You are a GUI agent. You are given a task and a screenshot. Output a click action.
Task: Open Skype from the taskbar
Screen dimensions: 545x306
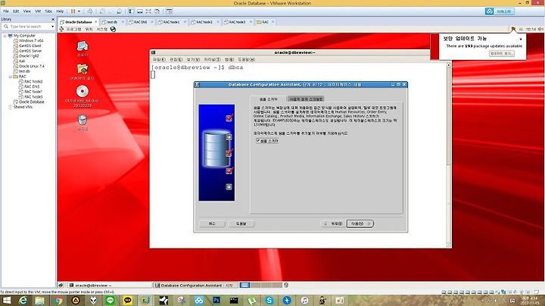(269, 301)
